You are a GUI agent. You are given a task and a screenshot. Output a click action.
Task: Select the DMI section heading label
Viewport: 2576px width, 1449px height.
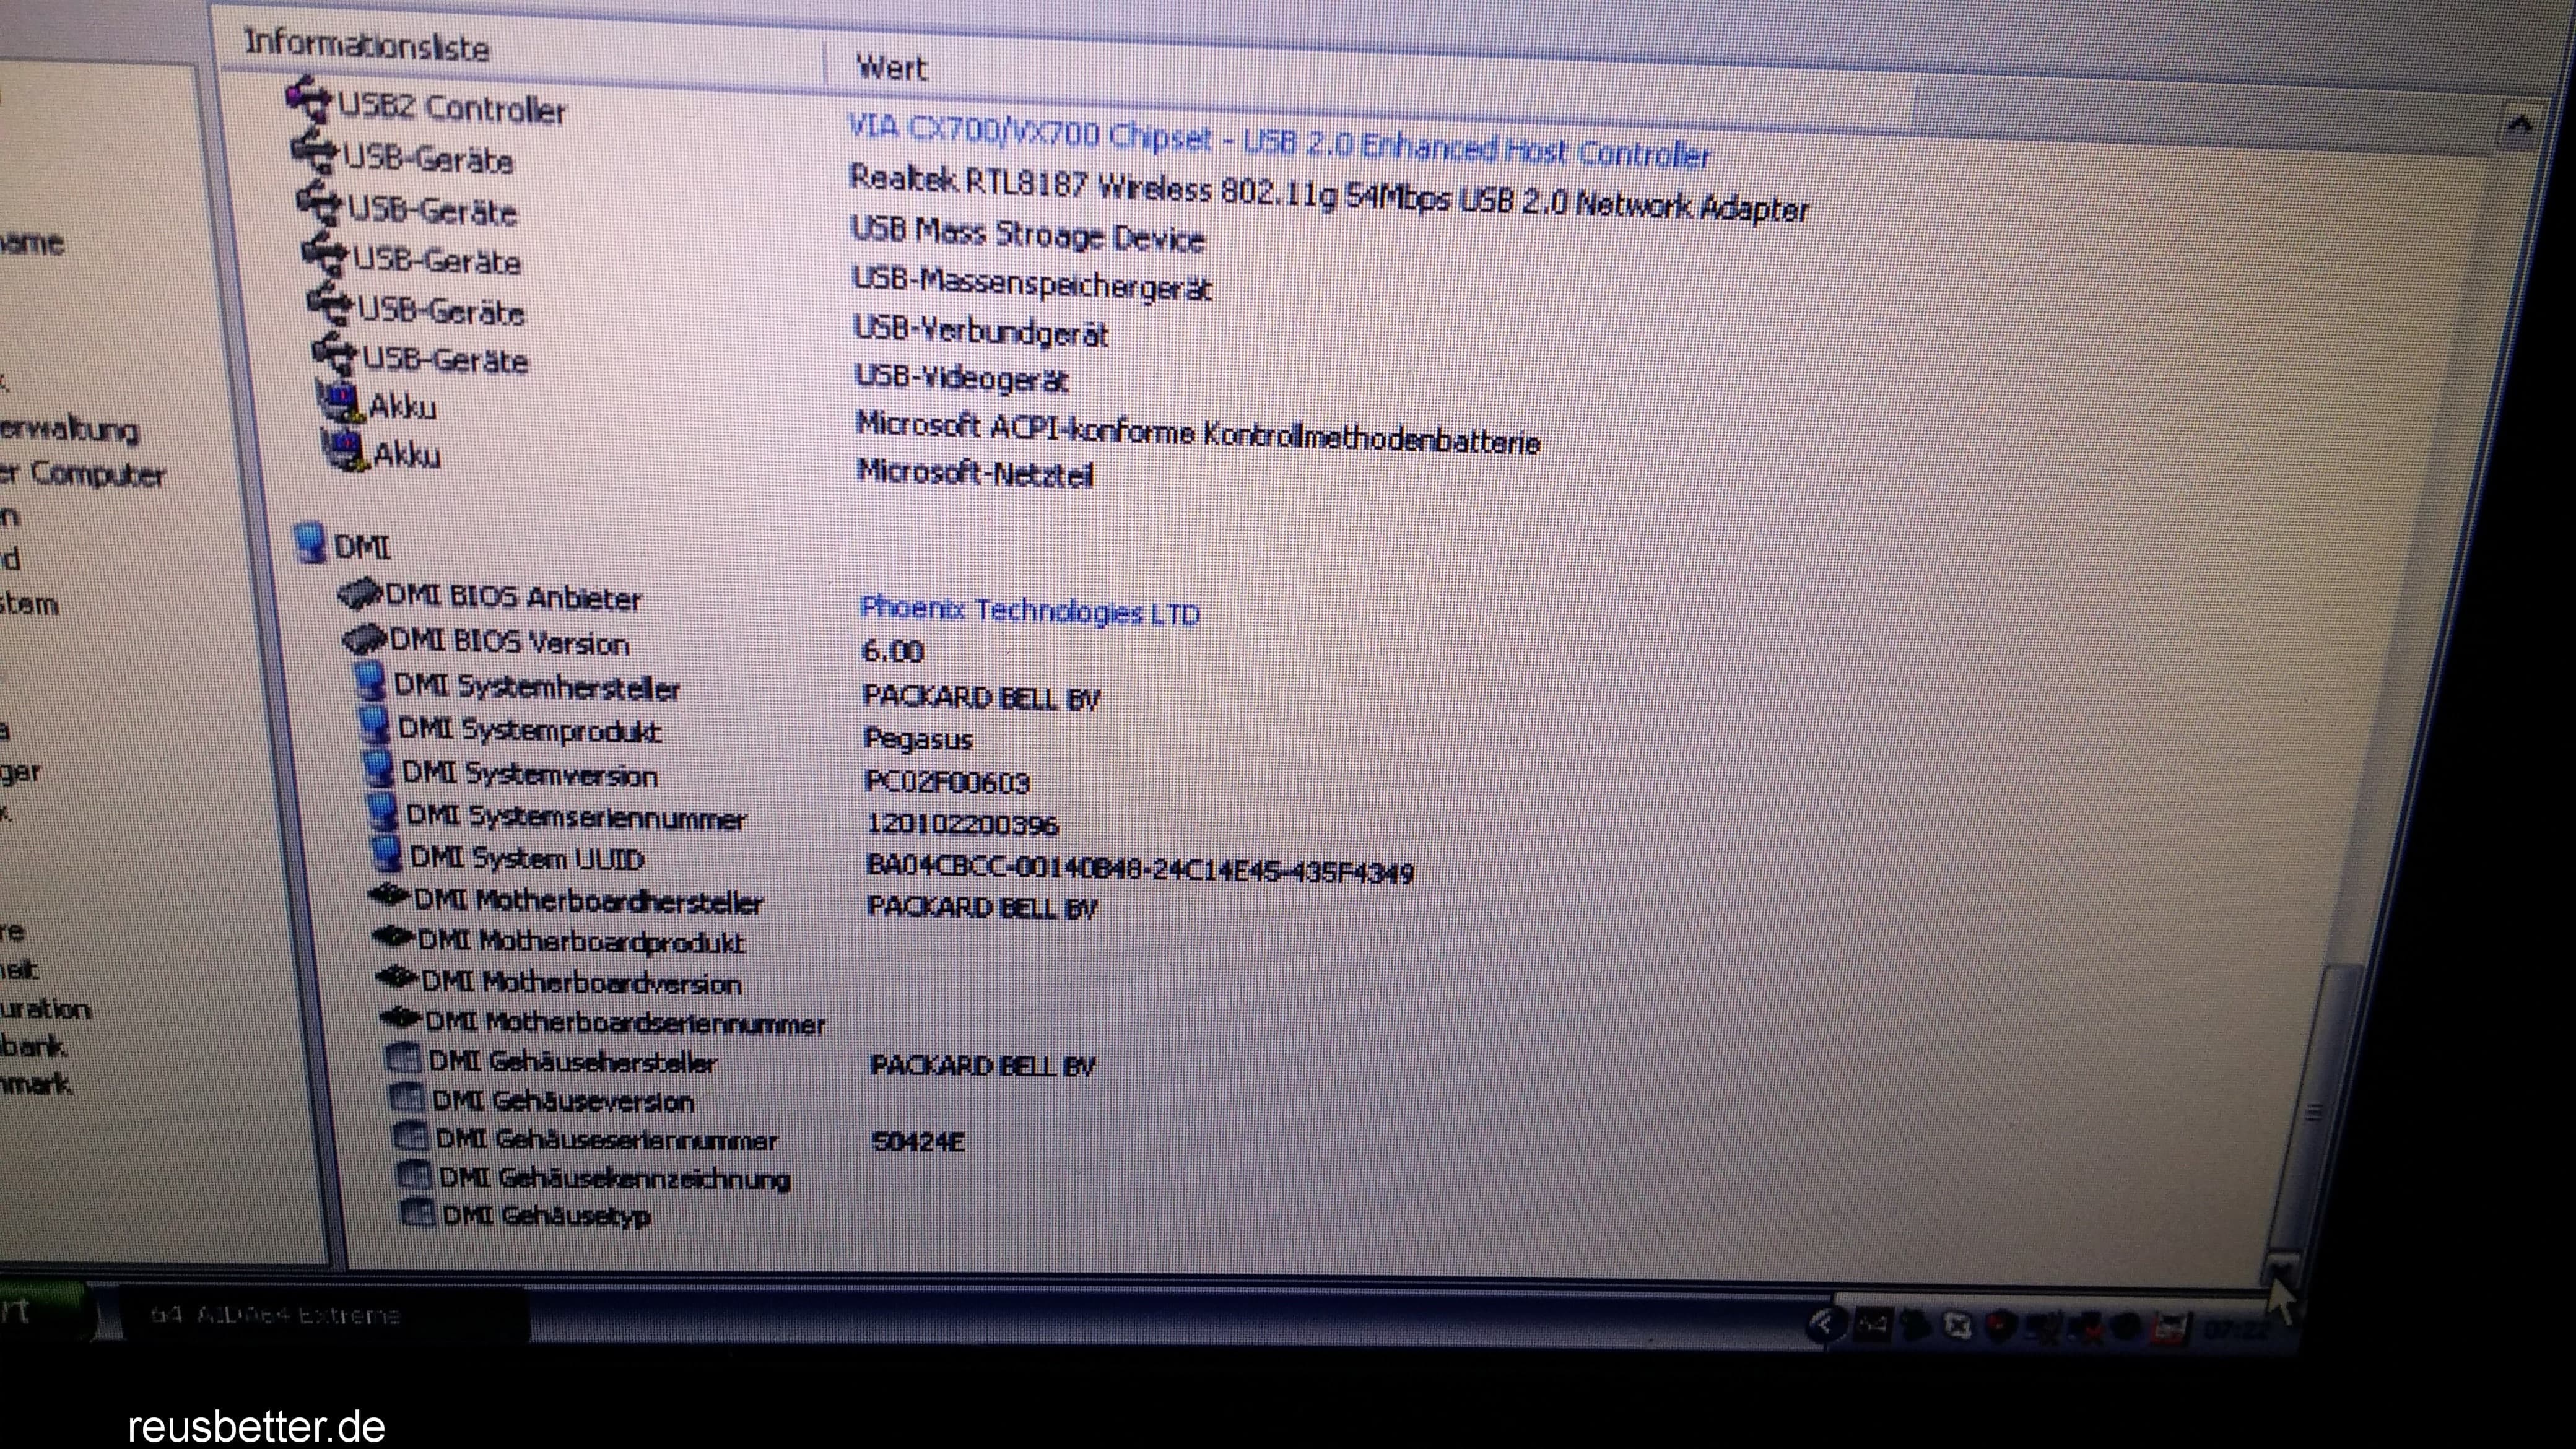click(x=362, y=546)
